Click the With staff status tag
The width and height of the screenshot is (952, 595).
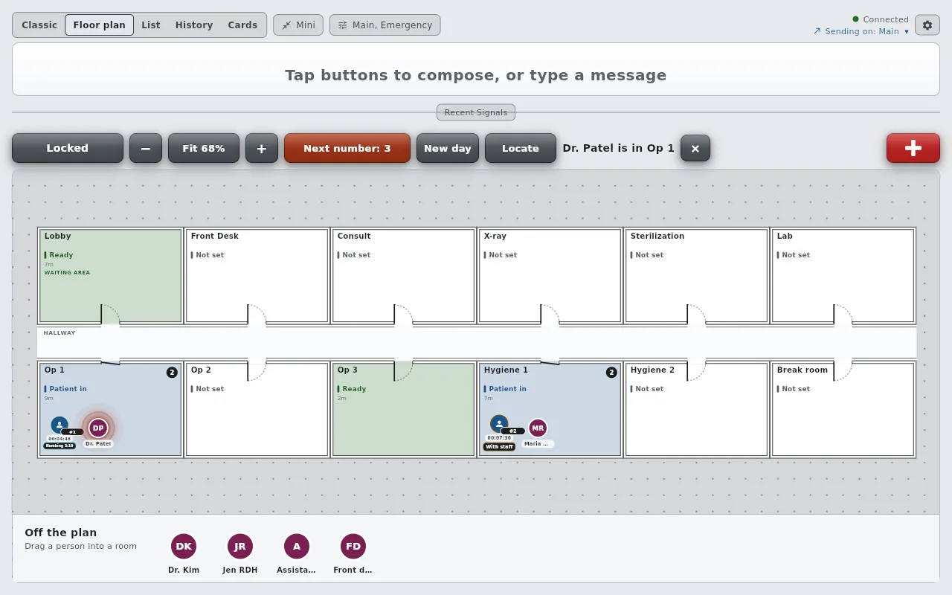(x=499, y=447)
